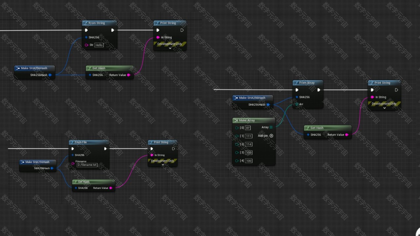
Task: Click the Str text field containing Hello
Action: click(99, 45)
